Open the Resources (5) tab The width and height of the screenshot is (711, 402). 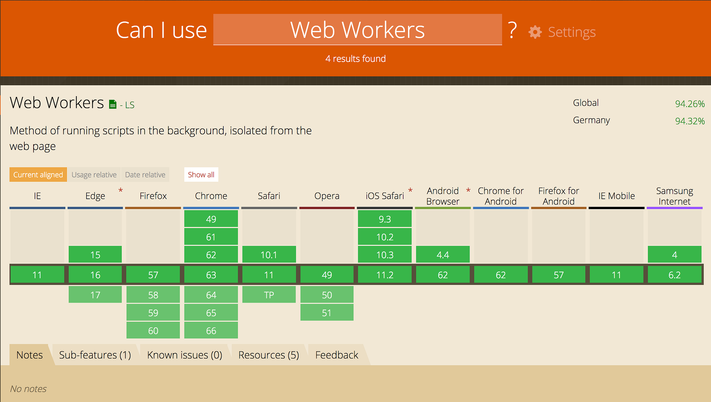269,355
